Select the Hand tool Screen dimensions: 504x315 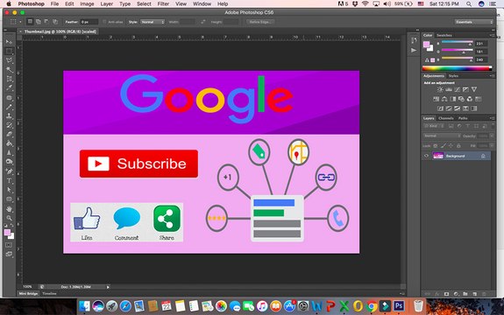click(x=9, y=209)
